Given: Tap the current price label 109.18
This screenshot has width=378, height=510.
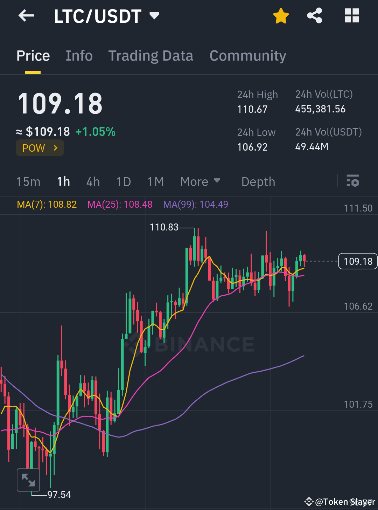Looking at the screenshot, I should [357, 261].
